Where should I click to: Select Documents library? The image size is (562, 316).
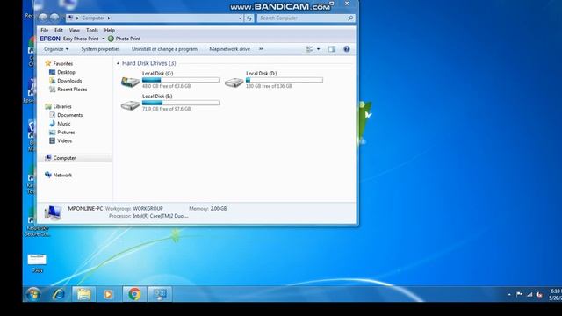[70, 115]
